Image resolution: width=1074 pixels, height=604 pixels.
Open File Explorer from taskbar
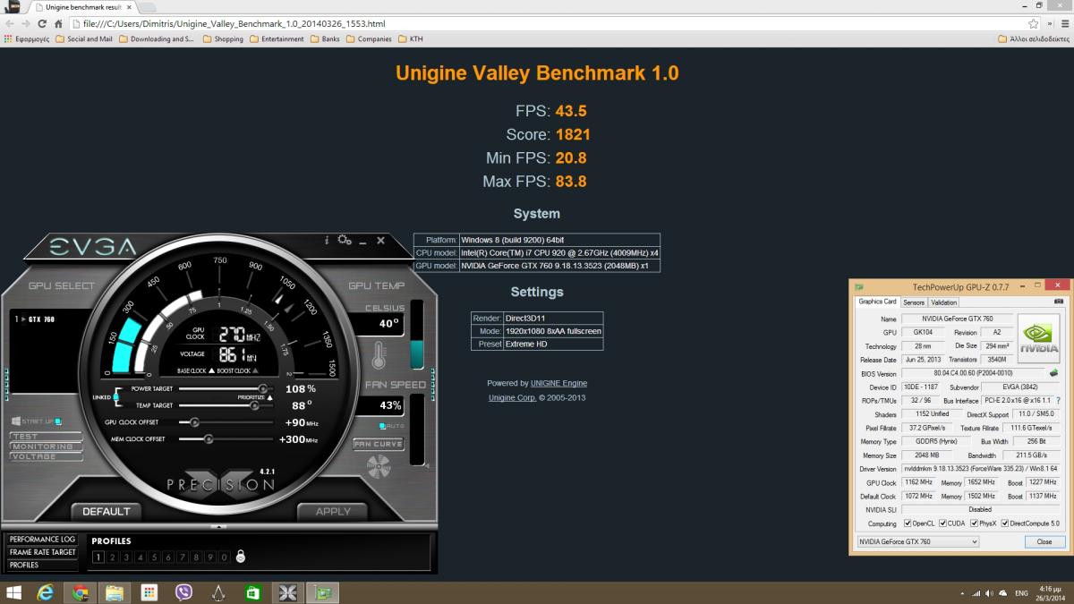click(114, 592)
